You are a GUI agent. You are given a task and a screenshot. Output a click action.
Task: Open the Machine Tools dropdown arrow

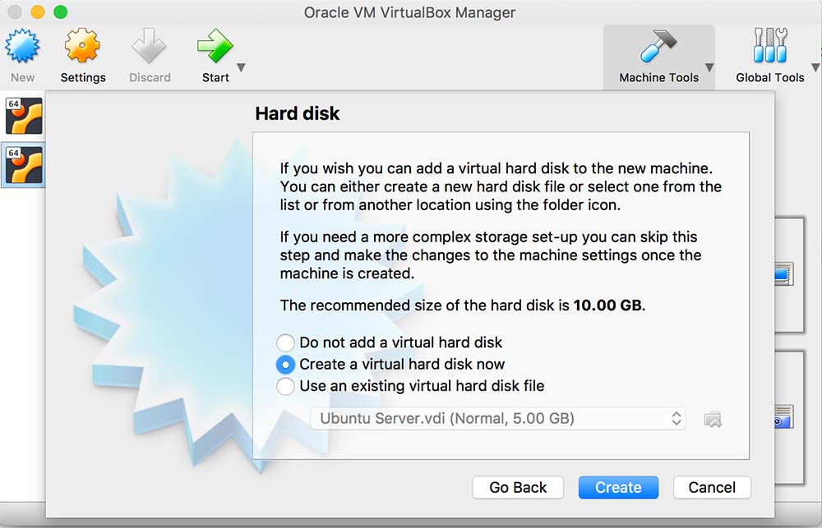click(x=709, y=68)
